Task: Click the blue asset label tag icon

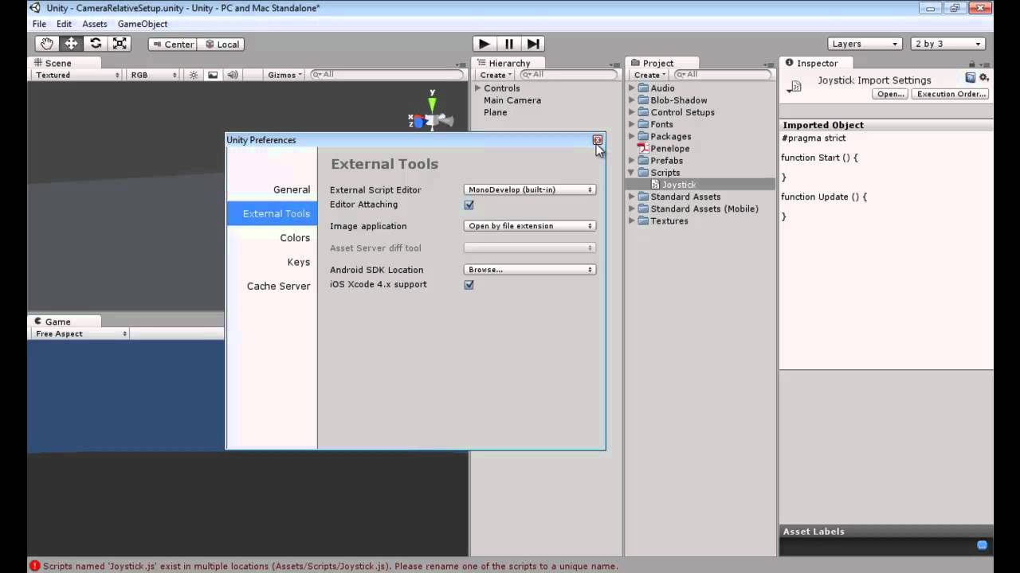Action: tap(982, 545)
